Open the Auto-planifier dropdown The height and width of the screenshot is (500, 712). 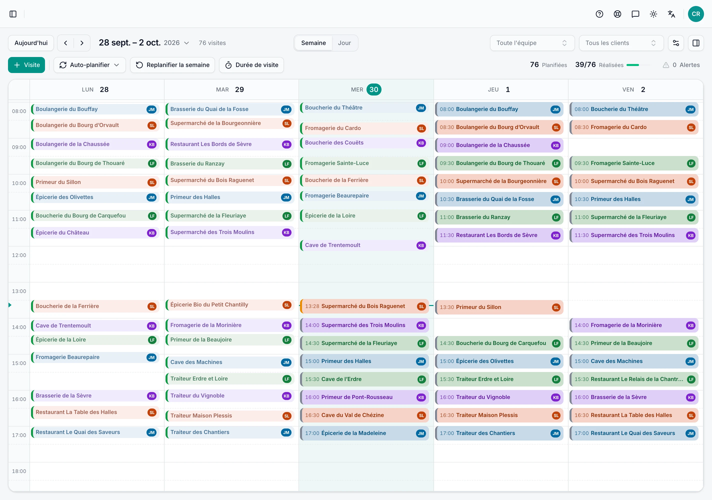(89, 65)
